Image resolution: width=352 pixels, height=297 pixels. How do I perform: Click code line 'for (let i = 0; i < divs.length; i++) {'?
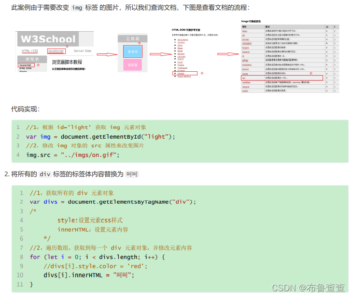point(98,257)
